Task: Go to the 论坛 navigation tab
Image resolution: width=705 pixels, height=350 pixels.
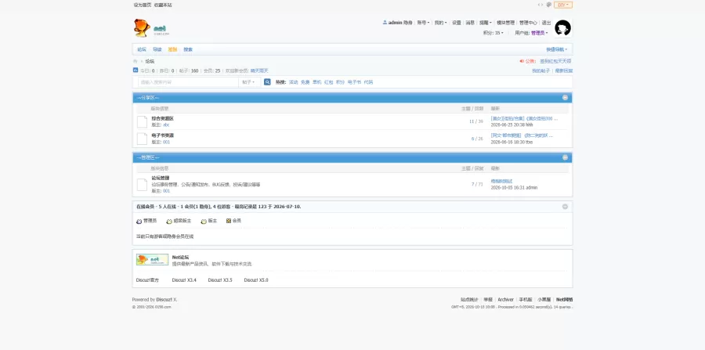Action: pyautogui.click(x=142, y=49)
